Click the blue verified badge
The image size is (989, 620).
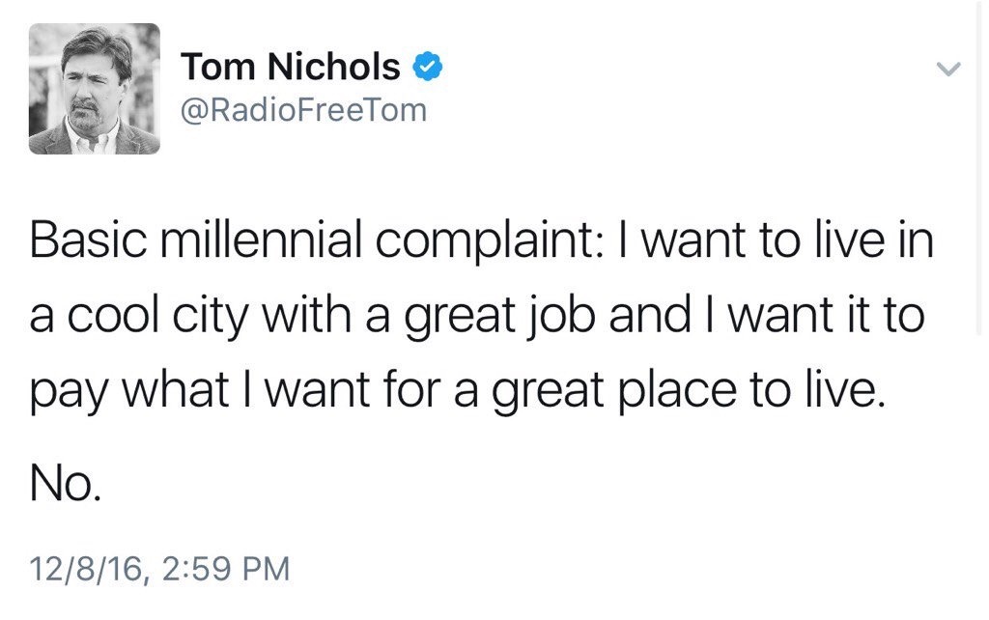point(428,67)
